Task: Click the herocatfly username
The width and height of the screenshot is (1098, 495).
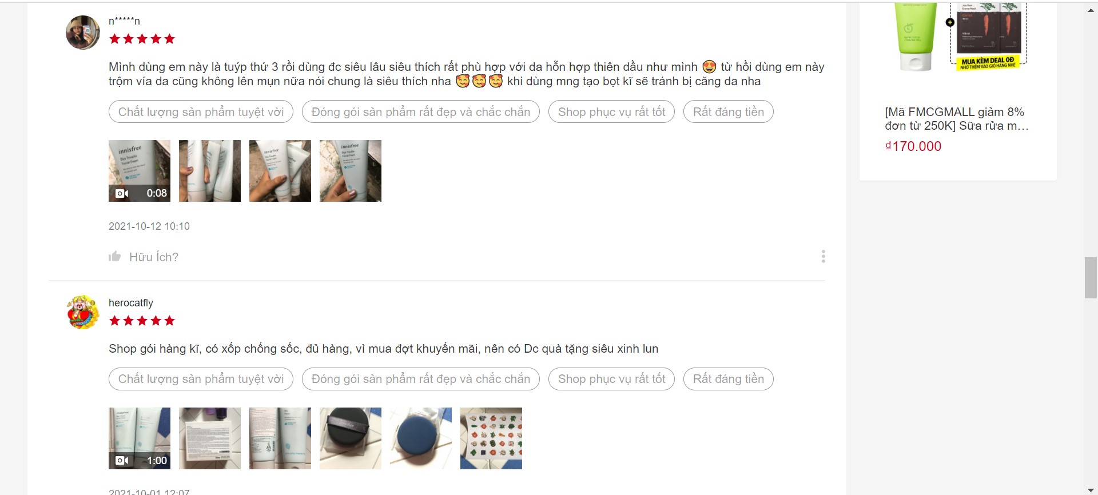Action: [131, 303]
